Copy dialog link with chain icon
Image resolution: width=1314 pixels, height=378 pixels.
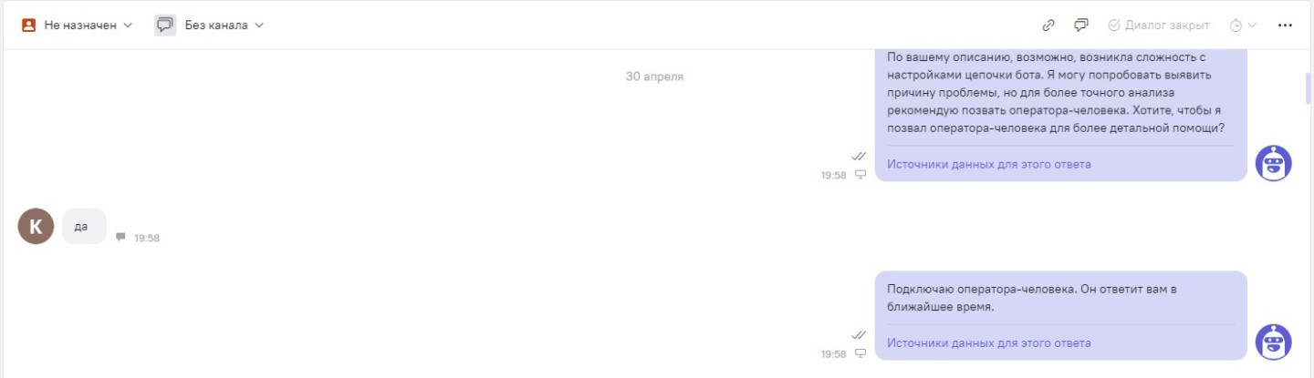(1049, 25)
